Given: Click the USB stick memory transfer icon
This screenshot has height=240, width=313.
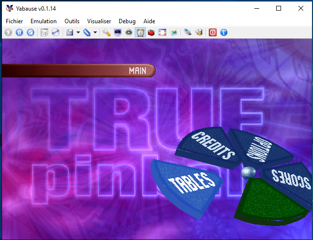Looking at the screenshot, I should click(x=188, y=32).
